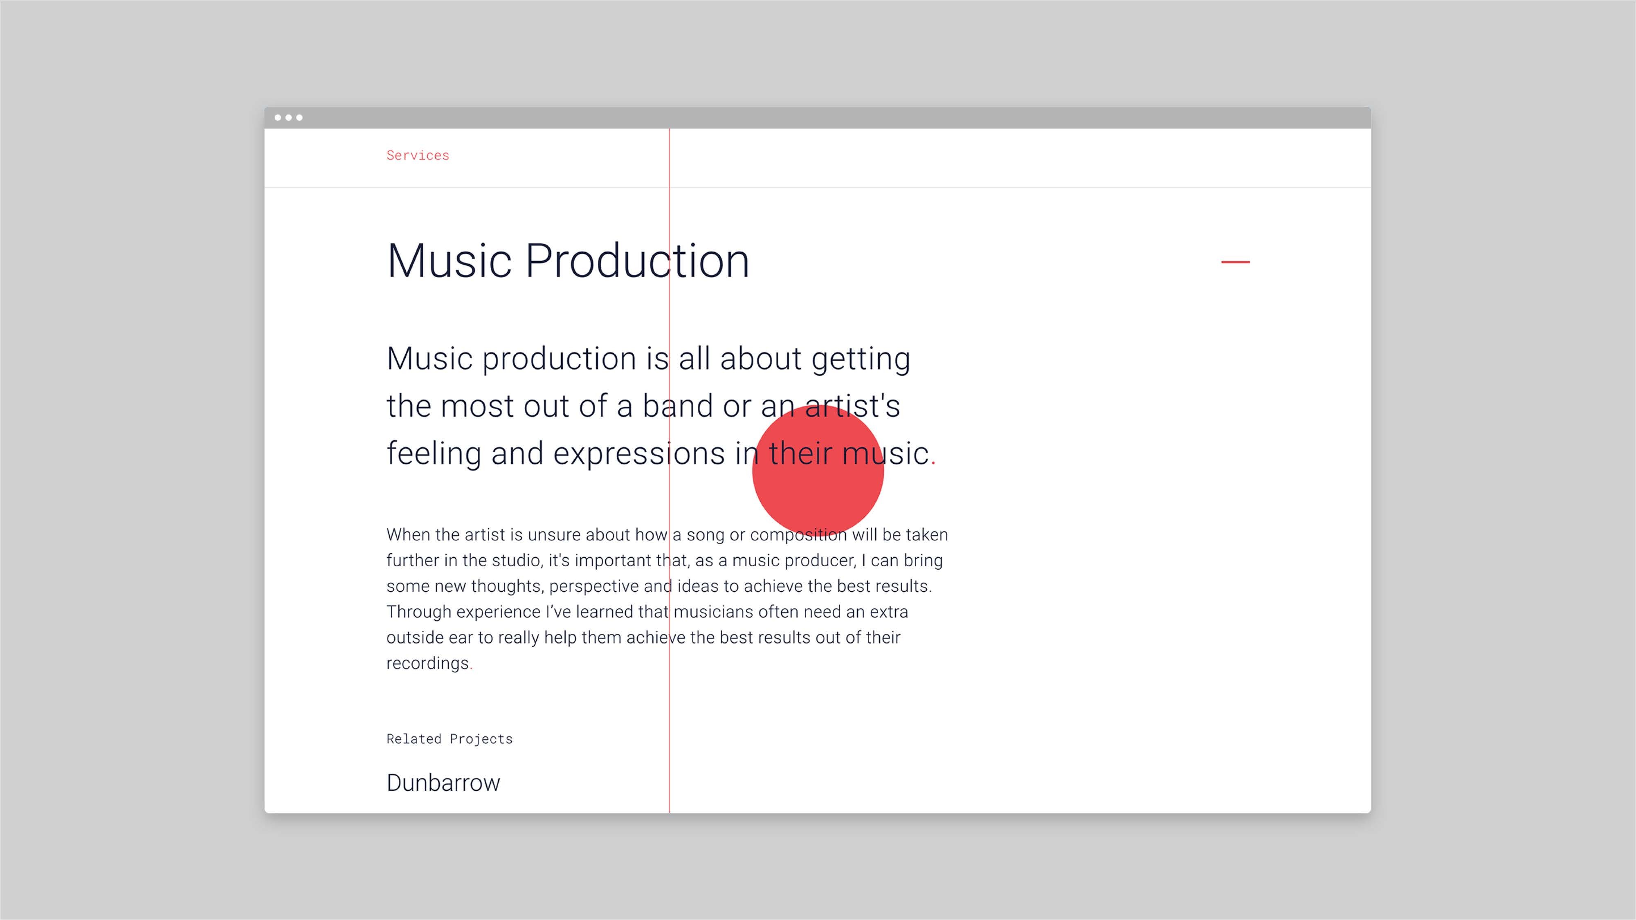Viewport: 1636px width, 920px height.
Task: Click the line "outside ear to really help them"
Action: click(643, 637)
